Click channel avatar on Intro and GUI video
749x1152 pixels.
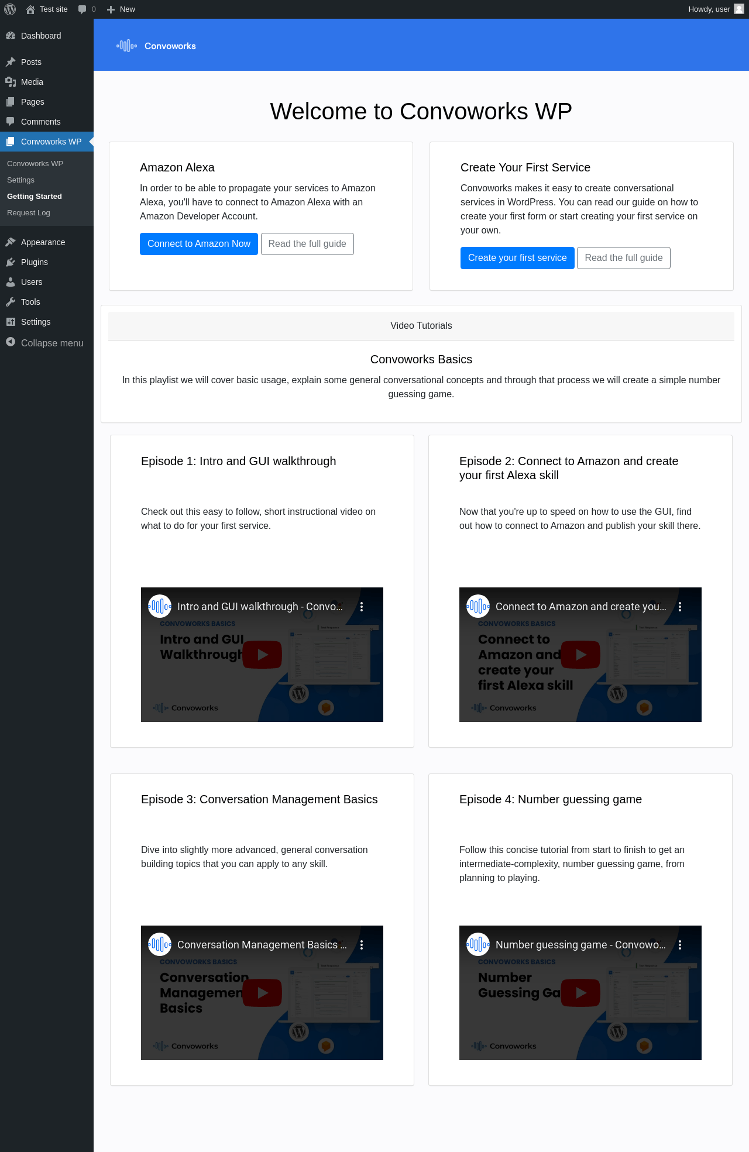point(160,607)
